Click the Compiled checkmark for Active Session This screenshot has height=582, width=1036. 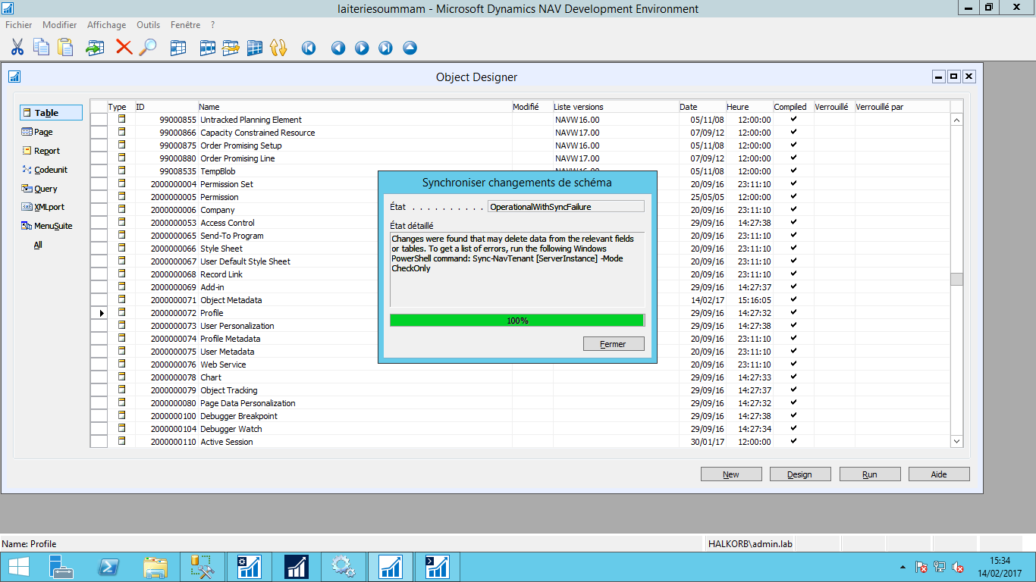[793, 441]
